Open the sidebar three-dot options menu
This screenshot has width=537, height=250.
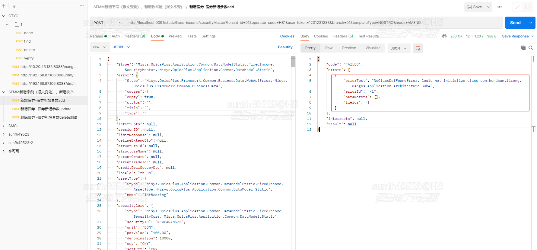point(82,6)
